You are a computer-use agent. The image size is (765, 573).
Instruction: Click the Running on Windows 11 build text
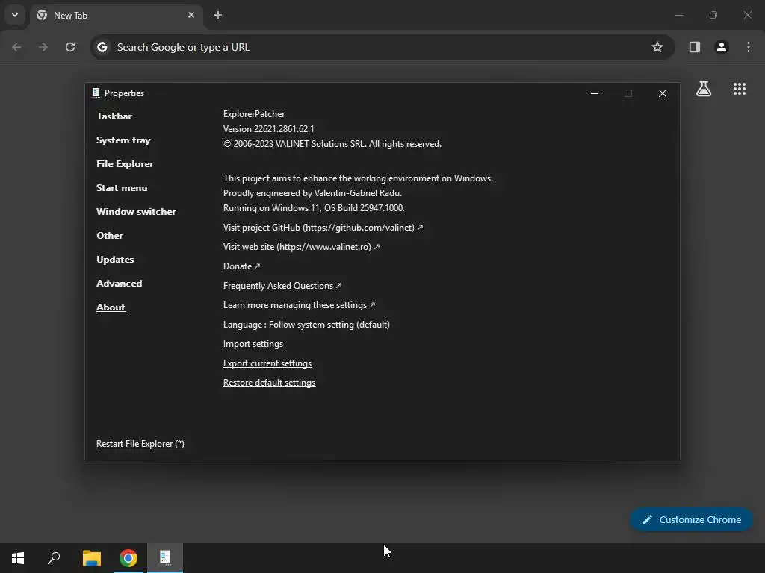click(x=315, y=208)
